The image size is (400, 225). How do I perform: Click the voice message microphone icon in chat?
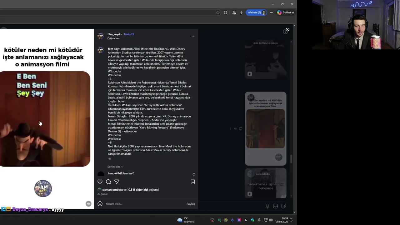tap(267, 206)
